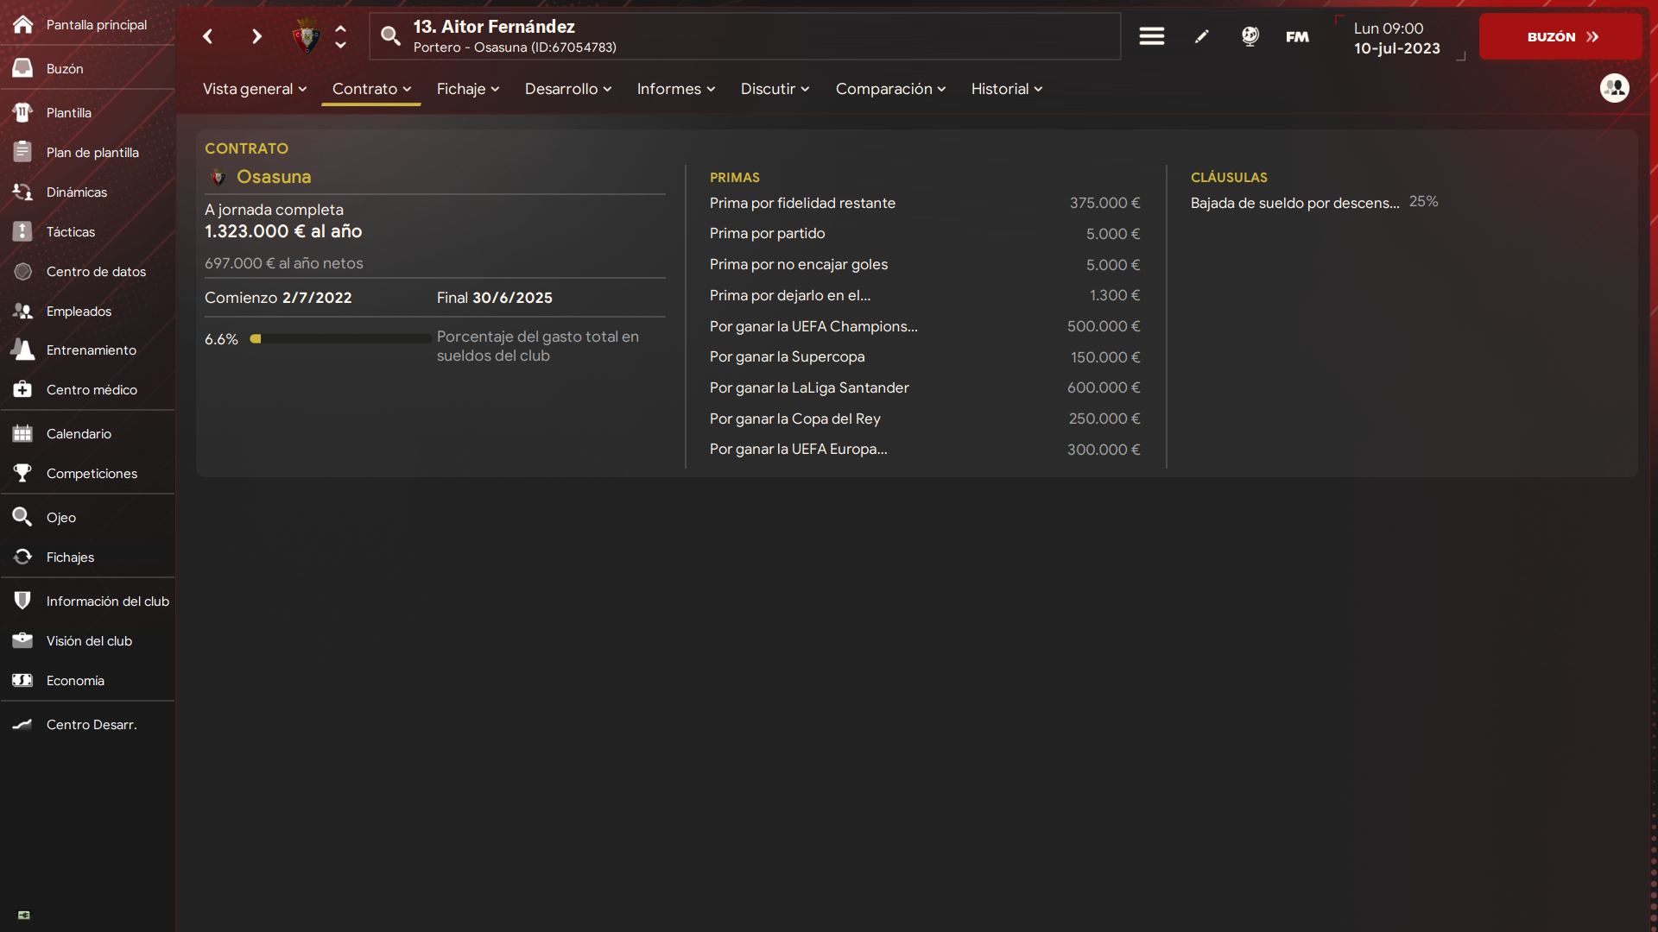Expand the Historial dropdown
The image size is (1658, 932).
point(1007,89)
